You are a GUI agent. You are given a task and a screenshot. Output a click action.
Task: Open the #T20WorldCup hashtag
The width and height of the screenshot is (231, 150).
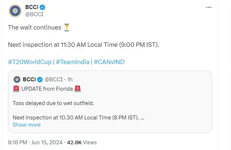pyautogui.click(x=30, y=62)
